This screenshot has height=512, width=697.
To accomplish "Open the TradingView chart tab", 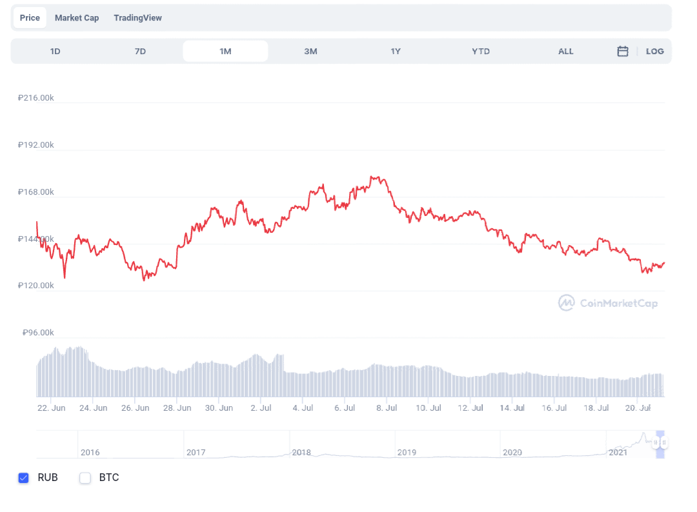I will [x=137, y=17].
